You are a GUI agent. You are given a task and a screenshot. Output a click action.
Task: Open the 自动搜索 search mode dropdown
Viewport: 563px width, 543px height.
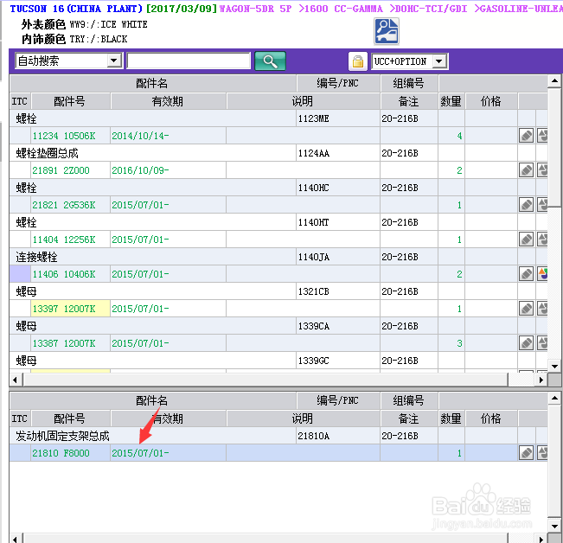[114, 61]
